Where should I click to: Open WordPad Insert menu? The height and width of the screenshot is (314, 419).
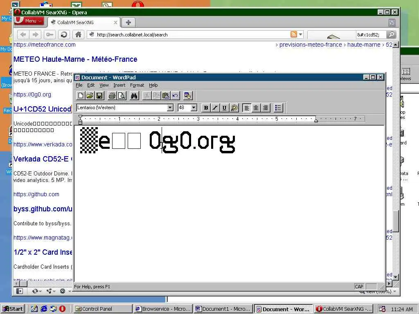point(119,85)
